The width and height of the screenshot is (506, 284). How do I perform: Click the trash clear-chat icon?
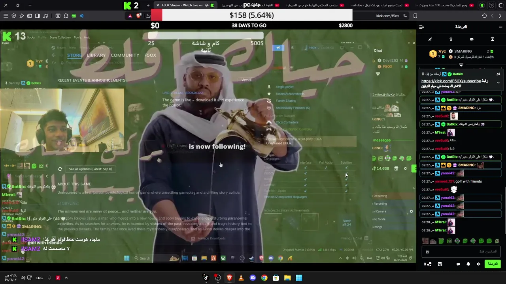click(x=451, y=39)
